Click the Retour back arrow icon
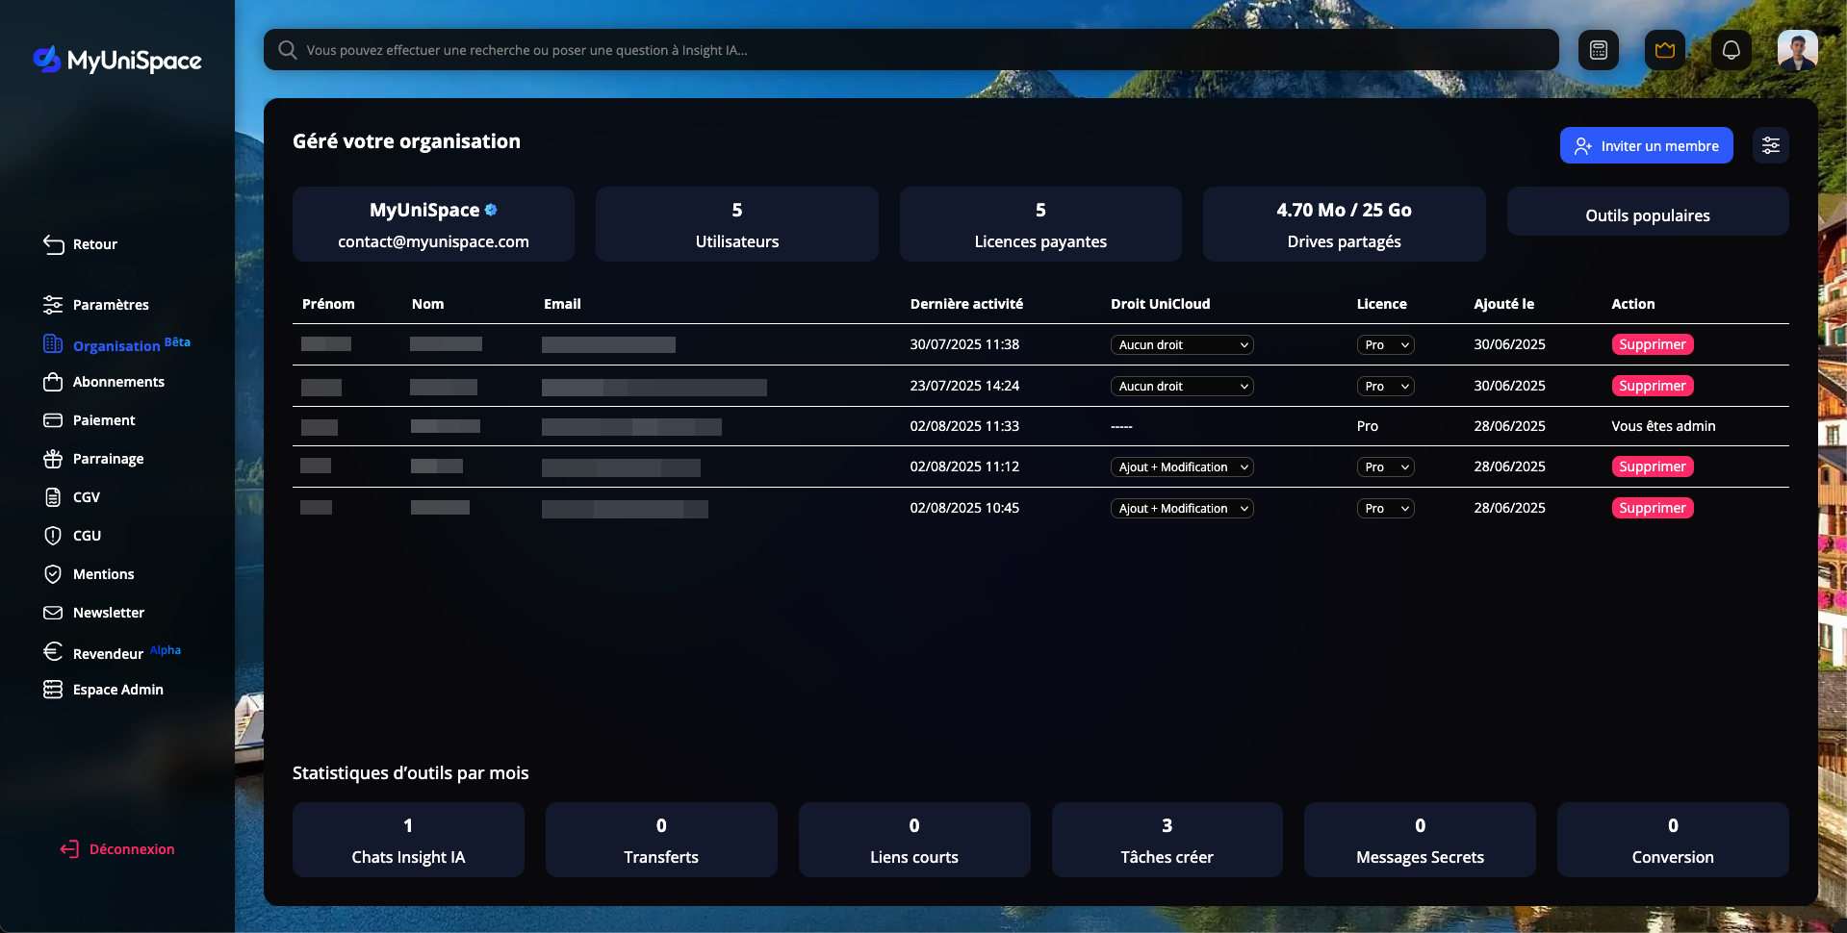Image resolution: width=1847 pixels, height=933 pixels. tap(54, 244)
